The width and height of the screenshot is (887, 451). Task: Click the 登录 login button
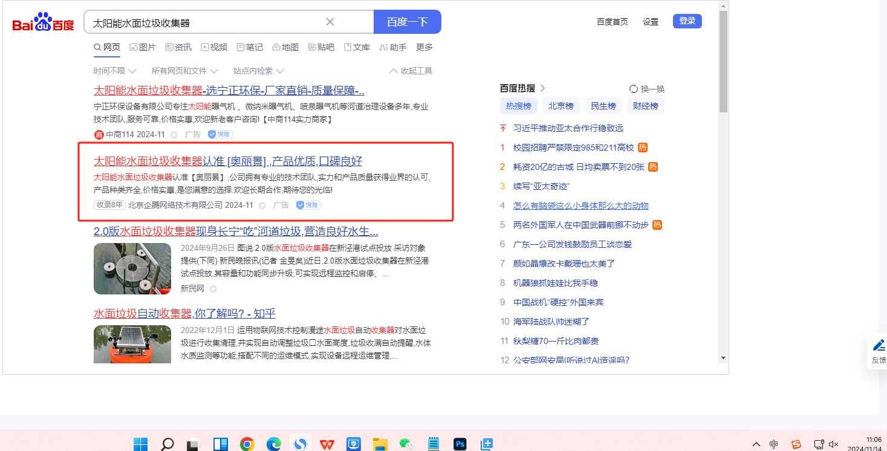pos(687,21)
